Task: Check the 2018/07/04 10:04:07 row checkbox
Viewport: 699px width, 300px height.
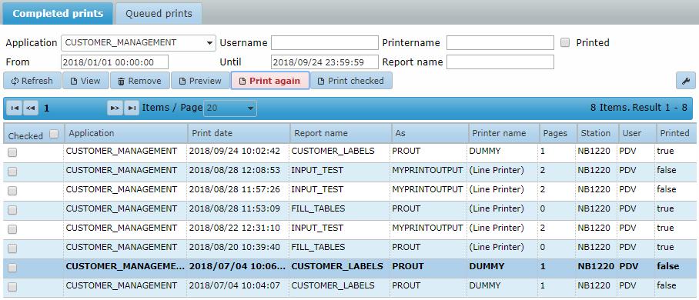Action: point(12,287)
